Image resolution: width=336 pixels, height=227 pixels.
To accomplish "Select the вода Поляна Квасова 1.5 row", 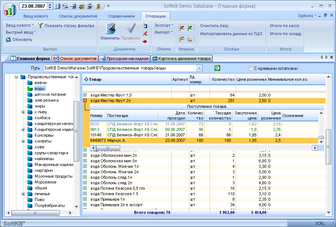I will click(204, 194).
